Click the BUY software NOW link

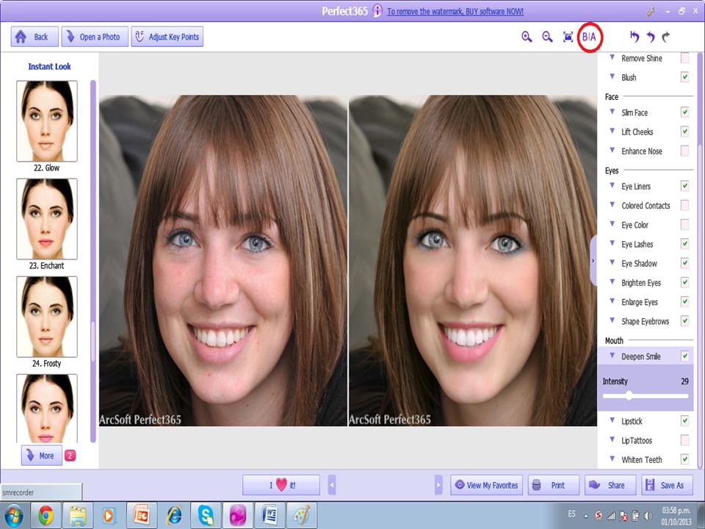(455, 11)
